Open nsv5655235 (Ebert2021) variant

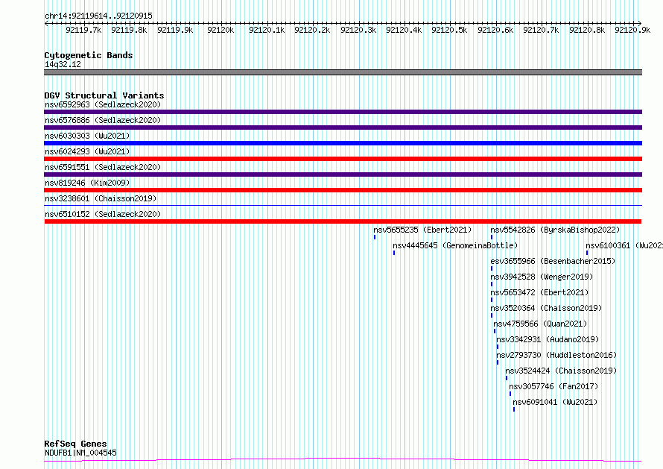[x=422, y=230]
